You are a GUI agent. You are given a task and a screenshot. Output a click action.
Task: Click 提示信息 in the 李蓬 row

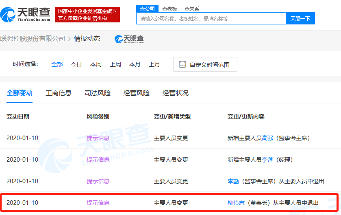pos(98,160)
